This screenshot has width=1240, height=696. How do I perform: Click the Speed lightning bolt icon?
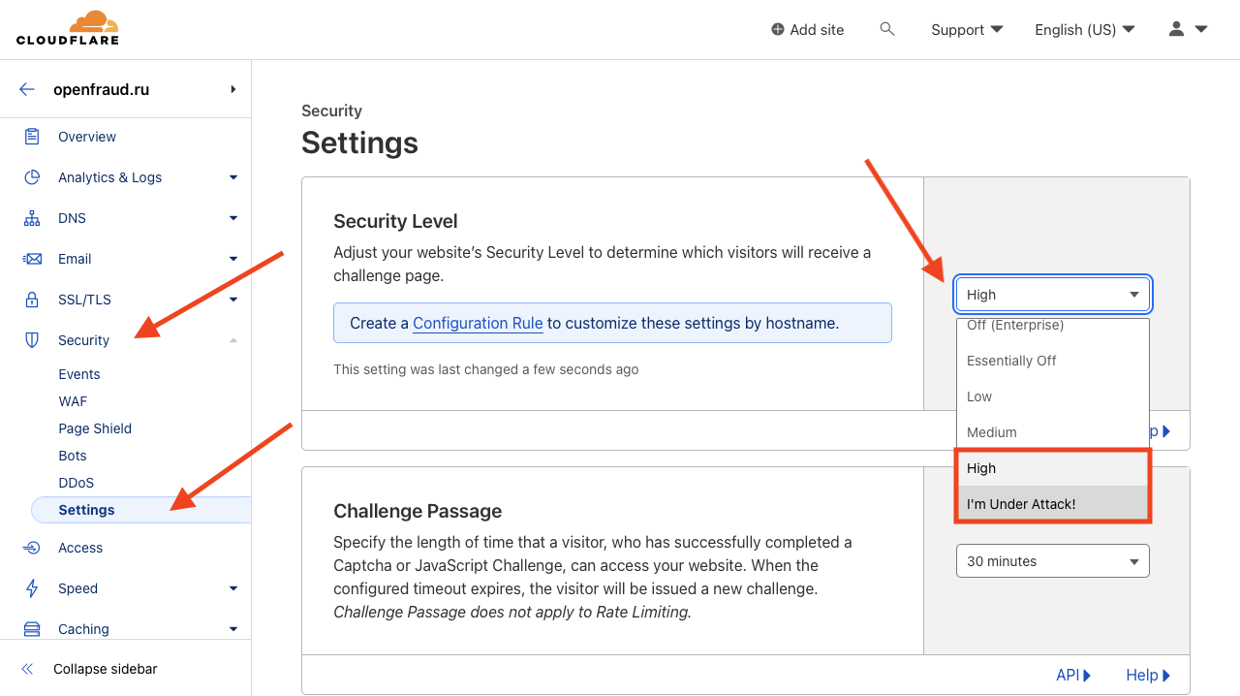[x=32, y=588]
